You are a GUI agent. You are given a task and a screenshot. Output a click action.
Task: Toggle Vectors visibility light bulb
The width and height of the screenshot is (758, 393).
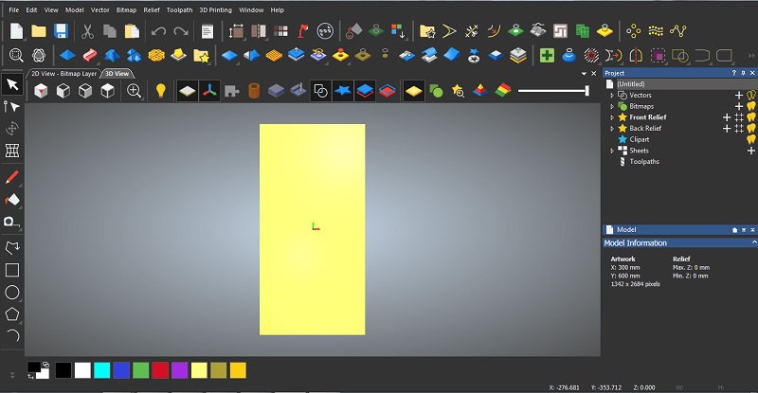[x=751, y=96]
